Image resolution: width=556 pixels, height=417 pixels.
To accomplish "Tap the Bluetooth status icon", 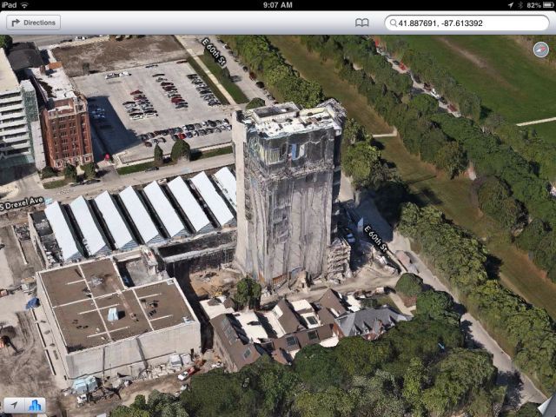I will pos(520,5).
